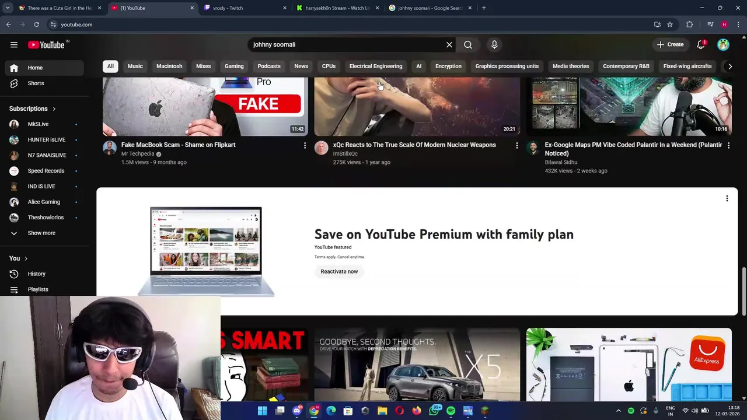Open Mr Techpedia channel name
Viewport: 747px width, 420px height.
click(x=138, y=154)
